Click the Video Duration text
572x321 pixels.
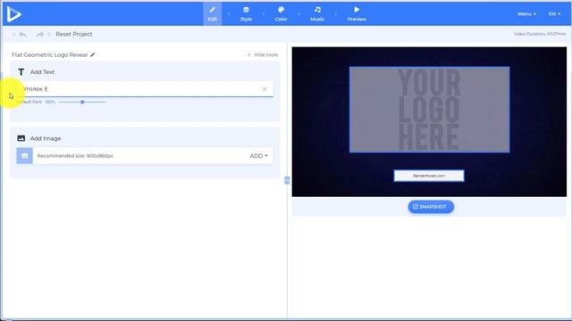[540, 34]
